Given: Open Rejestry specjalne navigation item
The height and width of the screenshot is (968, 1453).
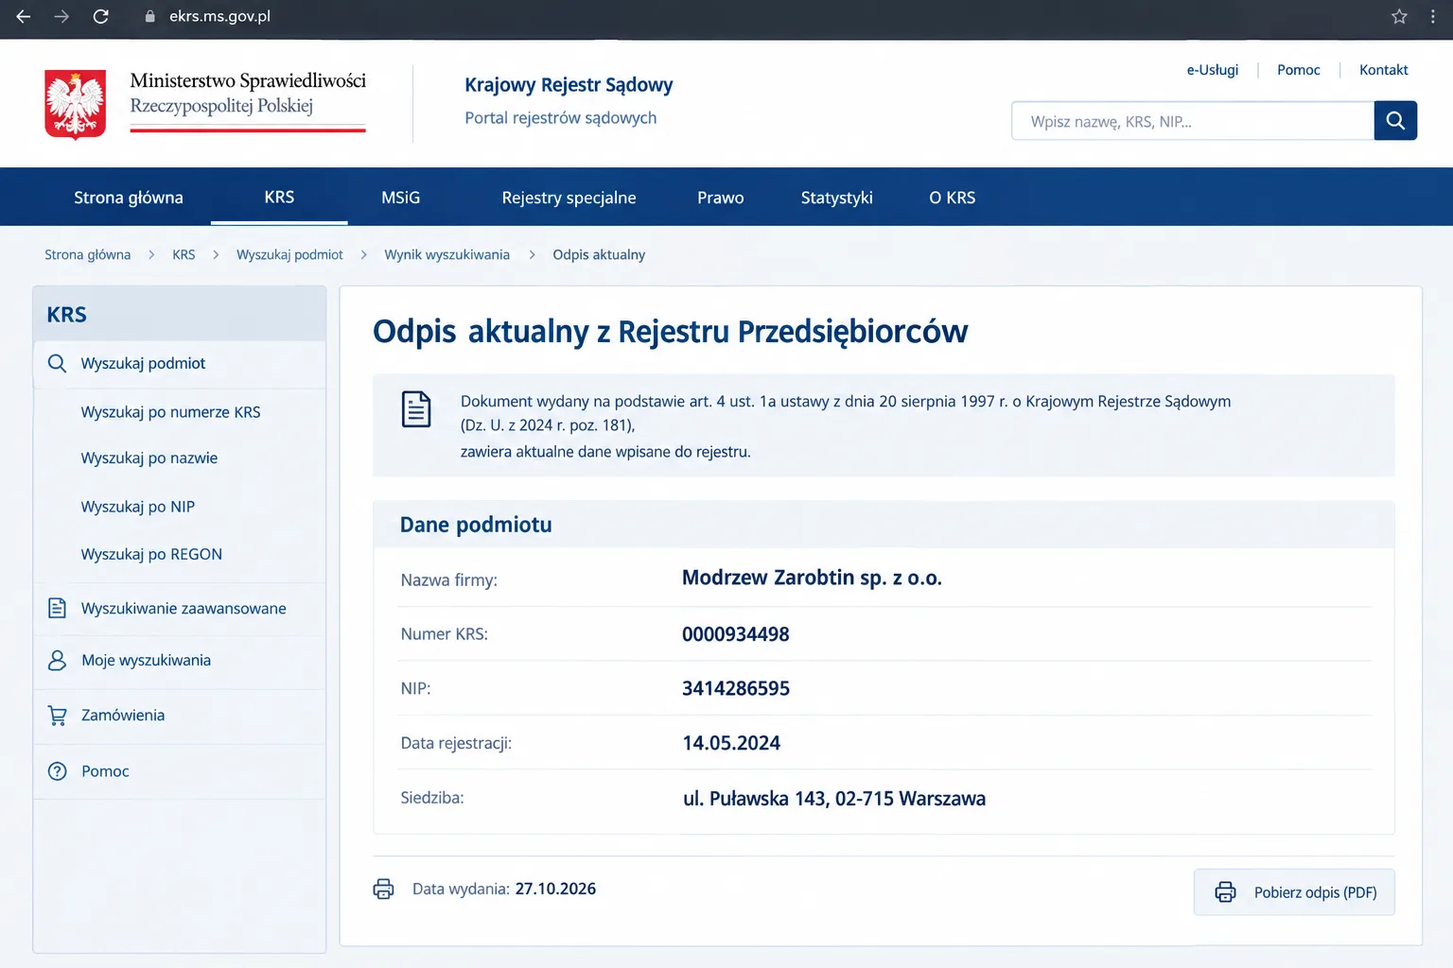Looking at the screenshot, I should click(x=569, y=198).
